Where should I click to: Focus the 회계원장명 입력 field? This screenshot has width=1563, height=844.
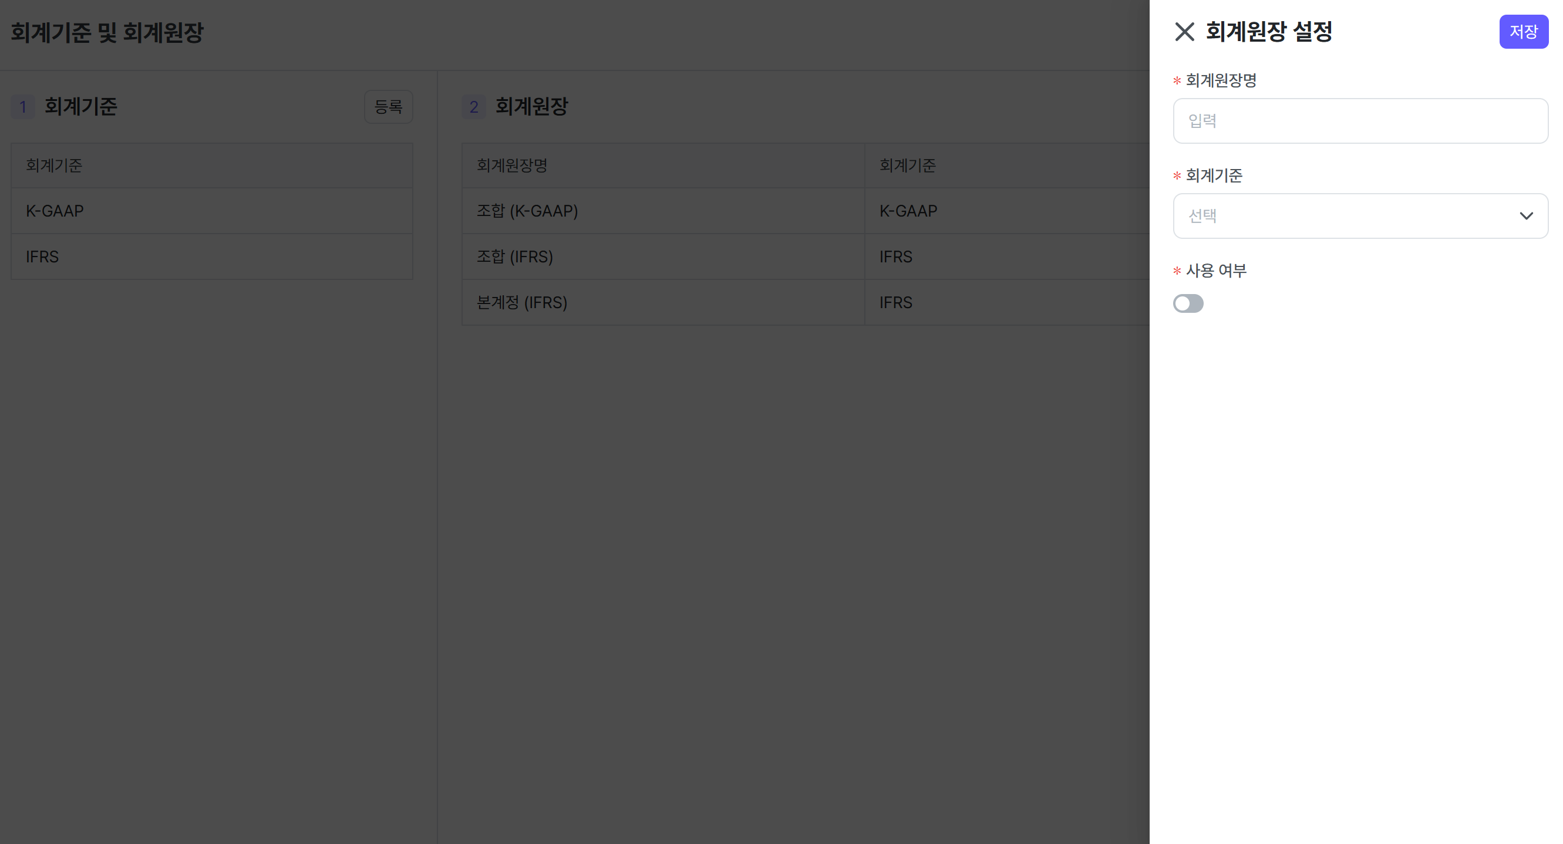[1360, 121]
